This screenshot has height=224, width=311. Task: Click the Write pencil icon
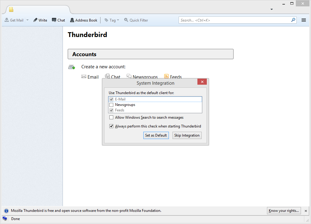click(35, 20)
